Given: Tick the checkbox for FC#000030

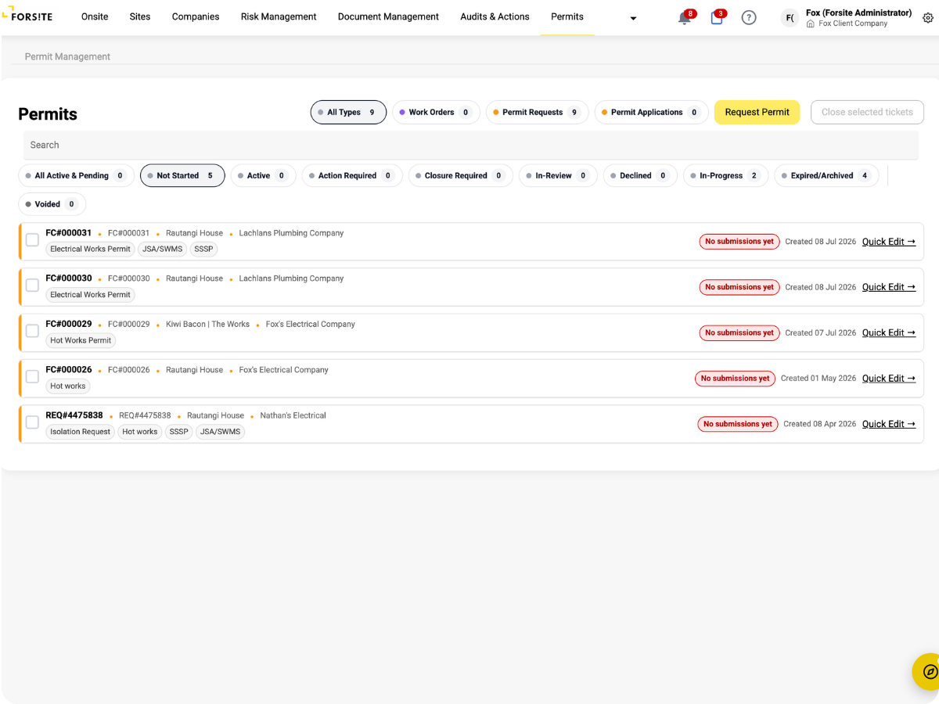Looking at the screenshot, I should click(x=32, y=286).
